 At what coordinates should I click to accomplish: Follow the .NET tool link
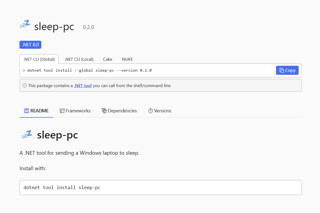pos(83,86)
